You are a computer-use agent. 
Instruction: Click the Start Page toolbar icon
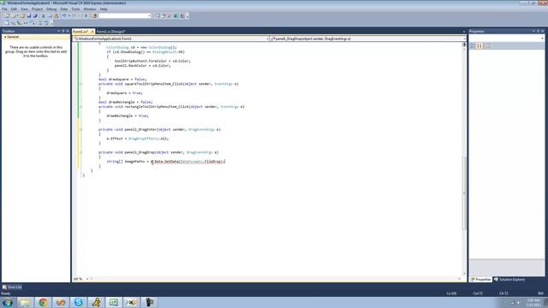(176, 15)
